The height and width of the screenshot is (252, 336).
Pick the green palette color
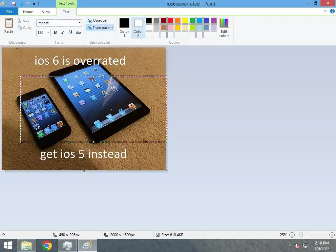point(192,20)
